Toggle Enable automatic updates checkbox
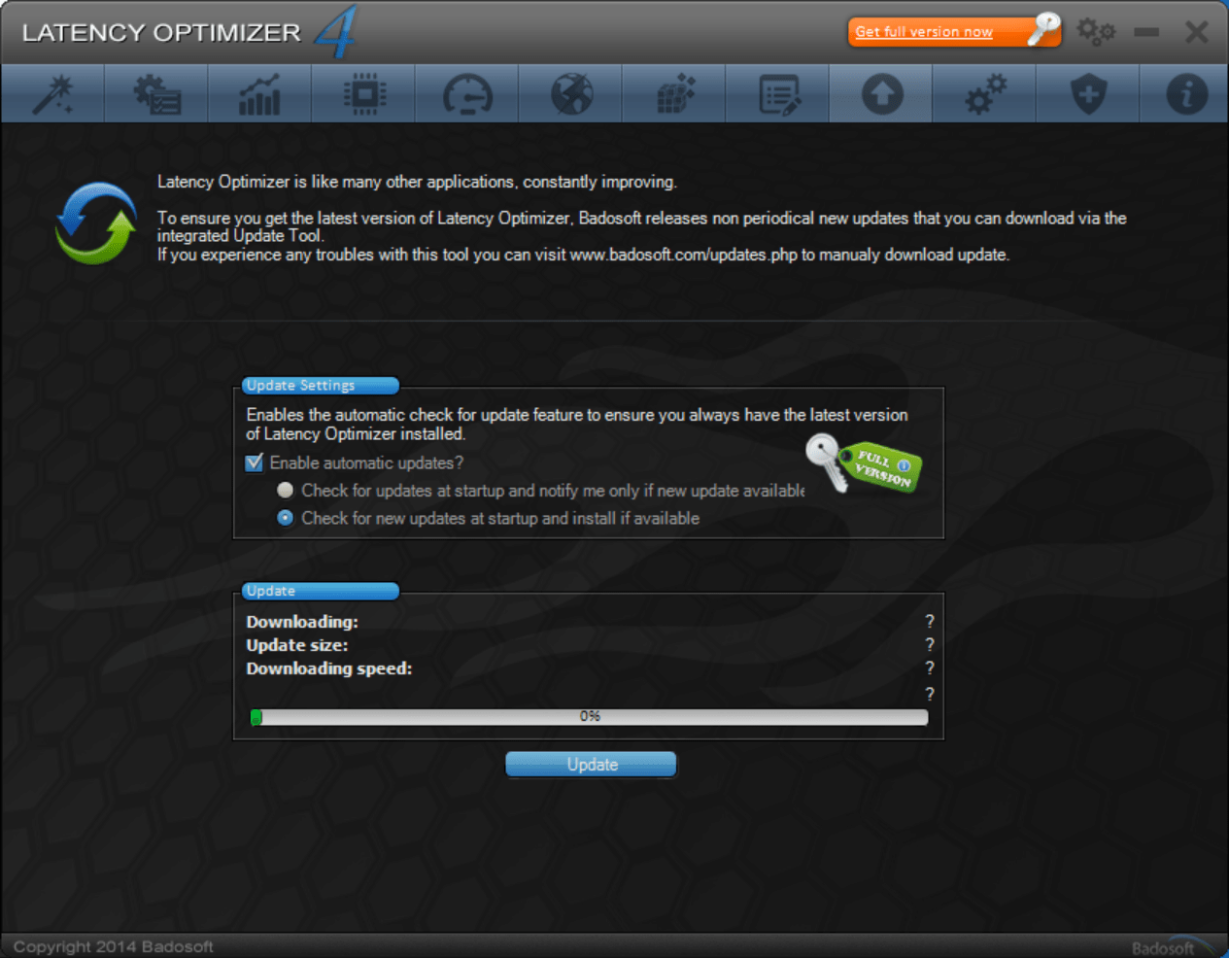Screen dimensions: 1229x958 (255, 462)
